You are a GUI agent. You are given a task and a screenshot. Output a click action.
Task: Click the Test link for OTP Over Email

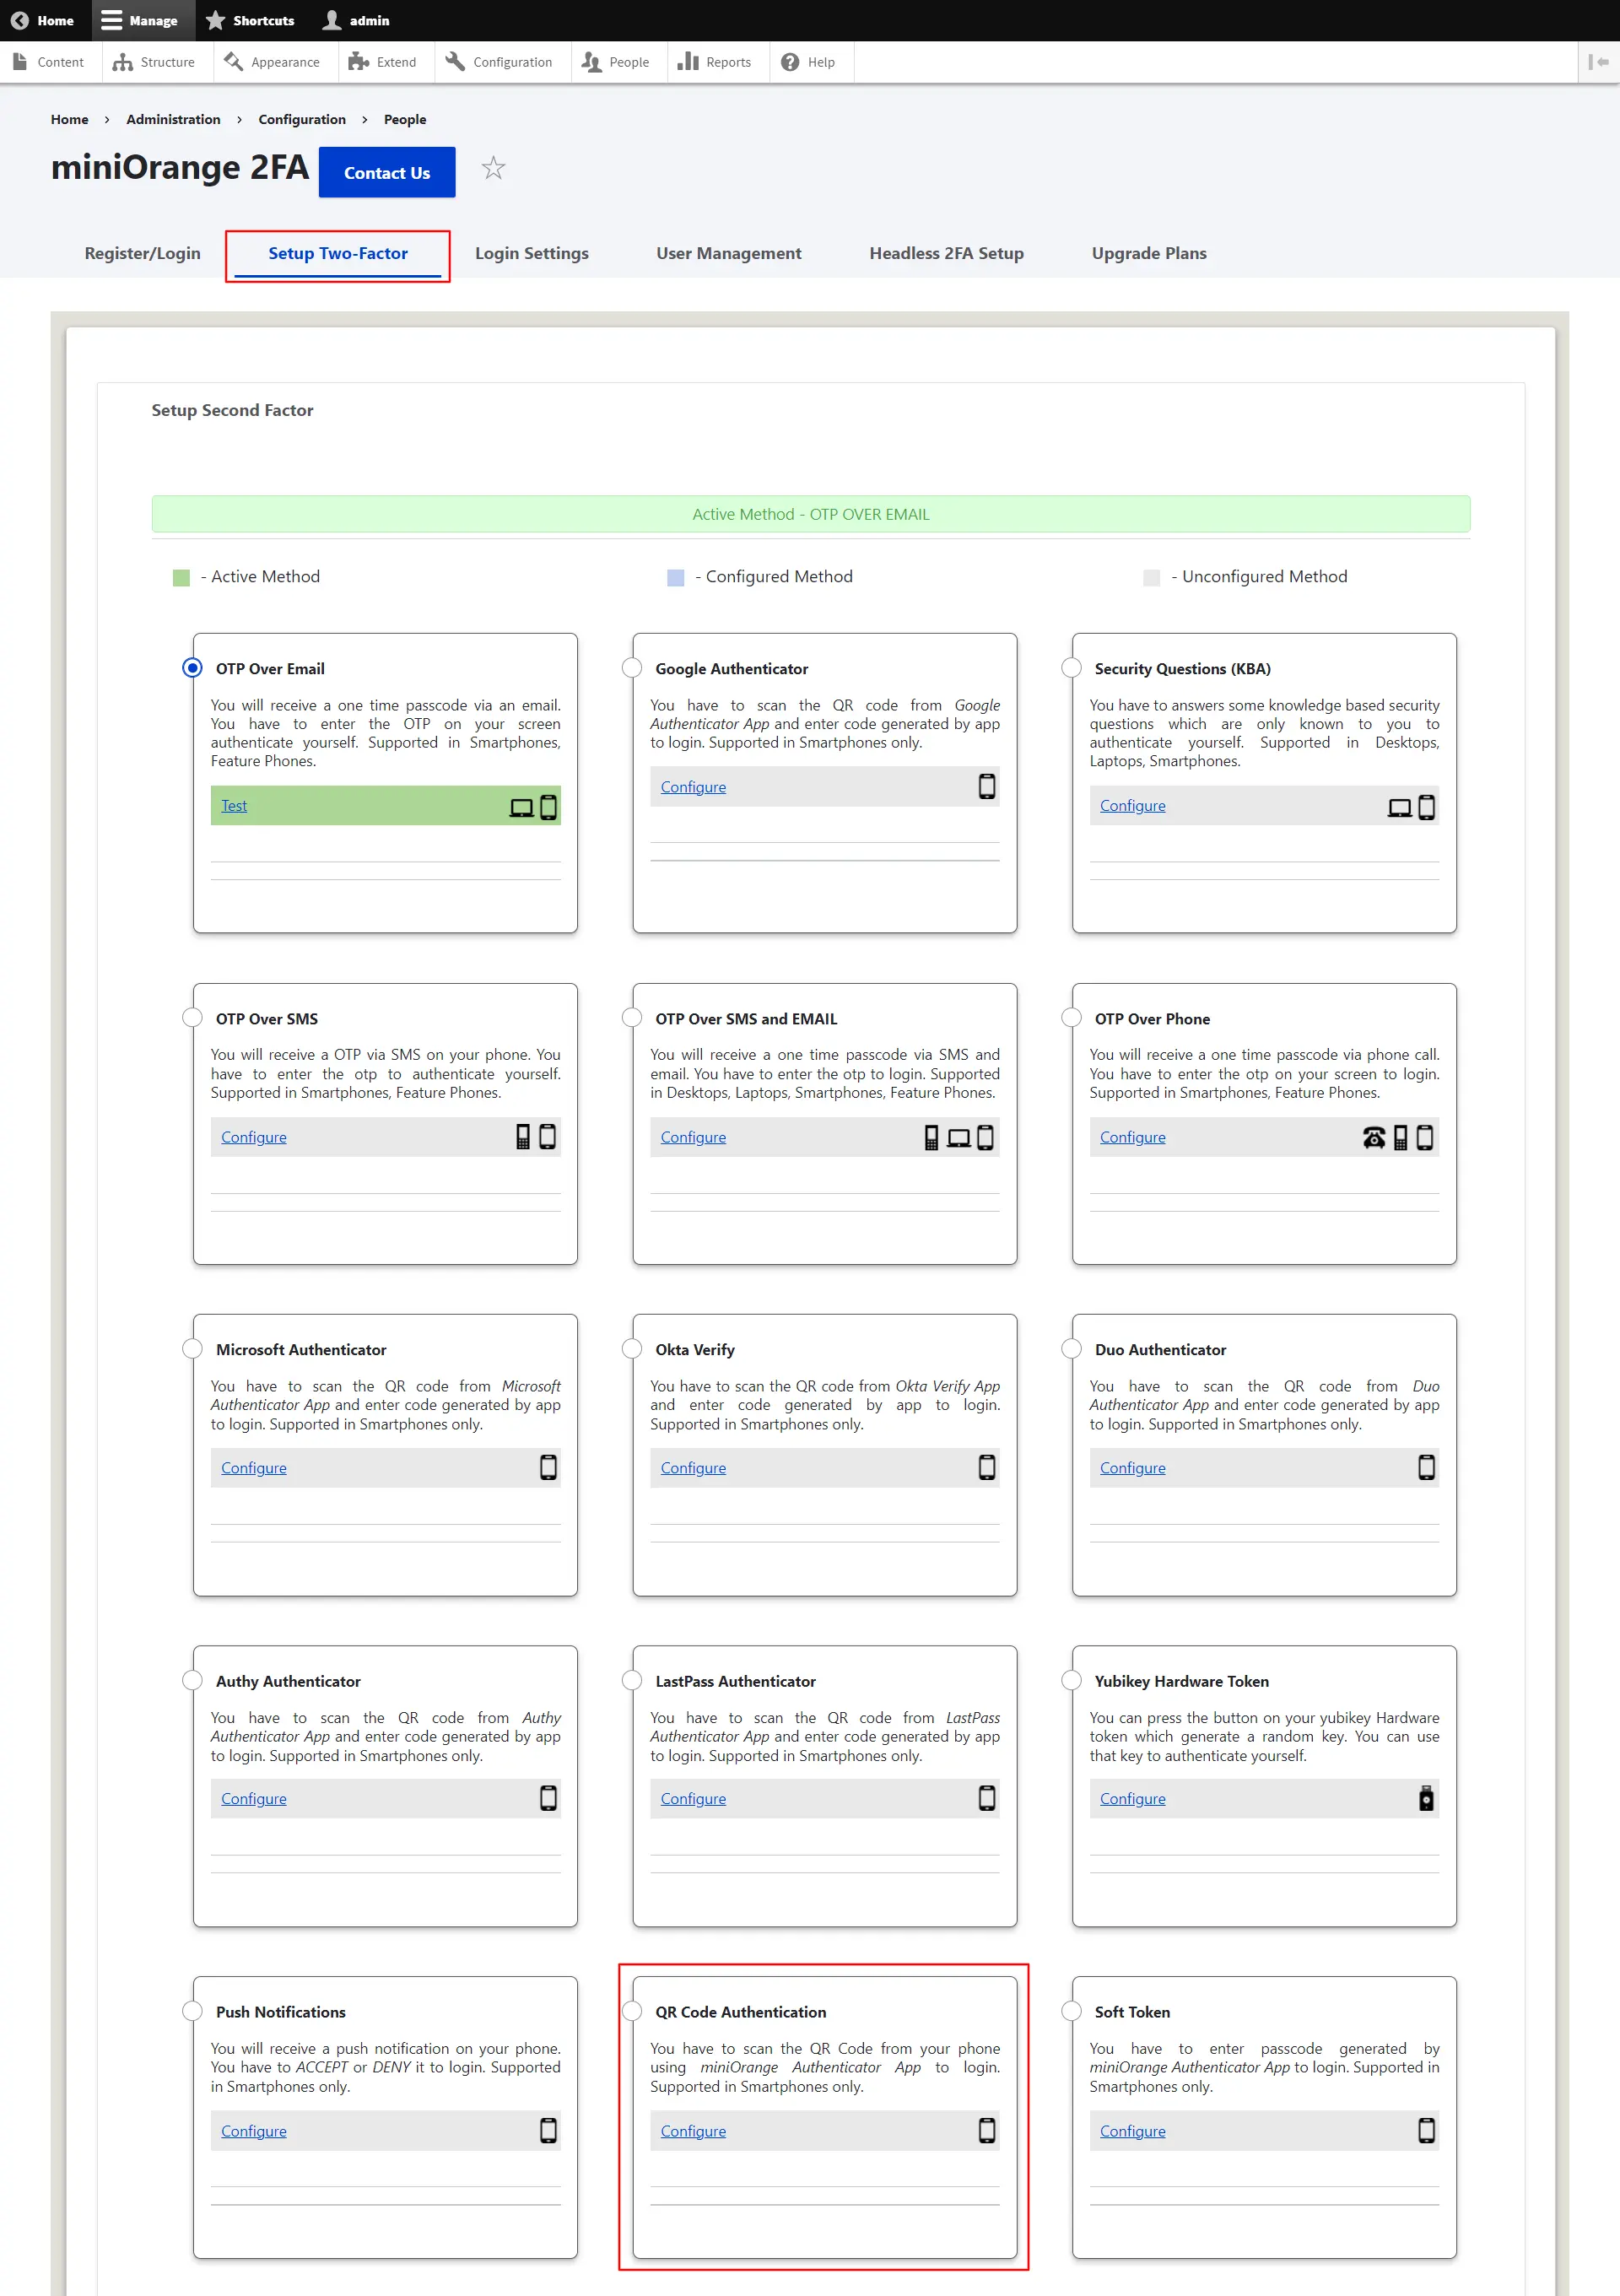(x=234, y=806)
